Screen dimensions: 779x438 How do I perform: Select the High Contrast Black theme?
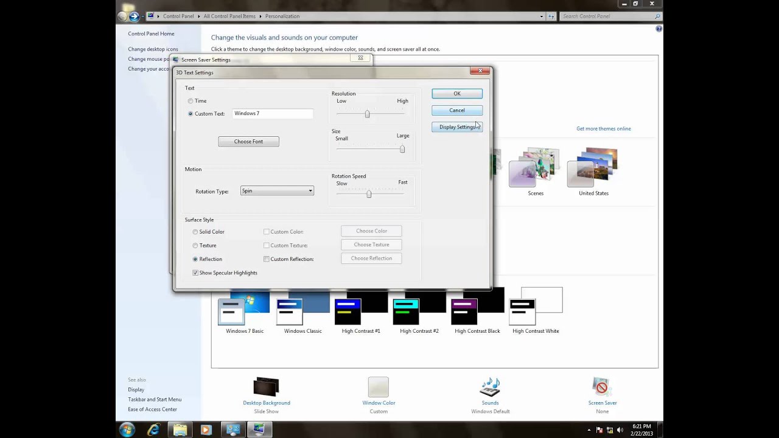pyautogui.click(x=477, y=312)
